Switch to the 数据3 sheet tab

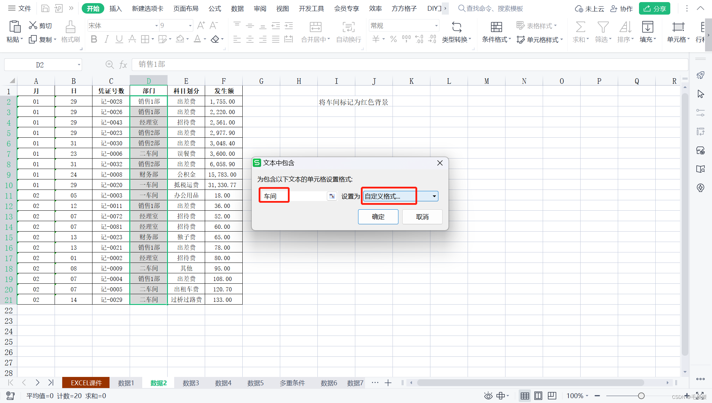(x=191, y=383)
